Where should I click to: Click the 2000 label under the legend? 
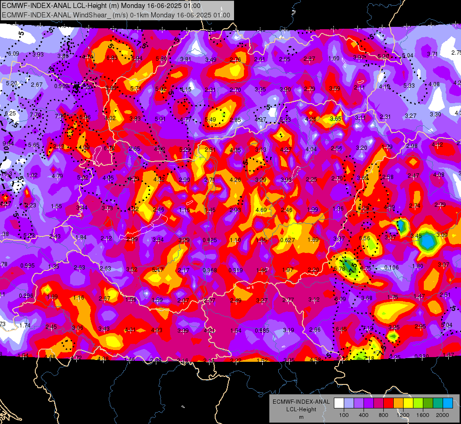pos(443,415)
